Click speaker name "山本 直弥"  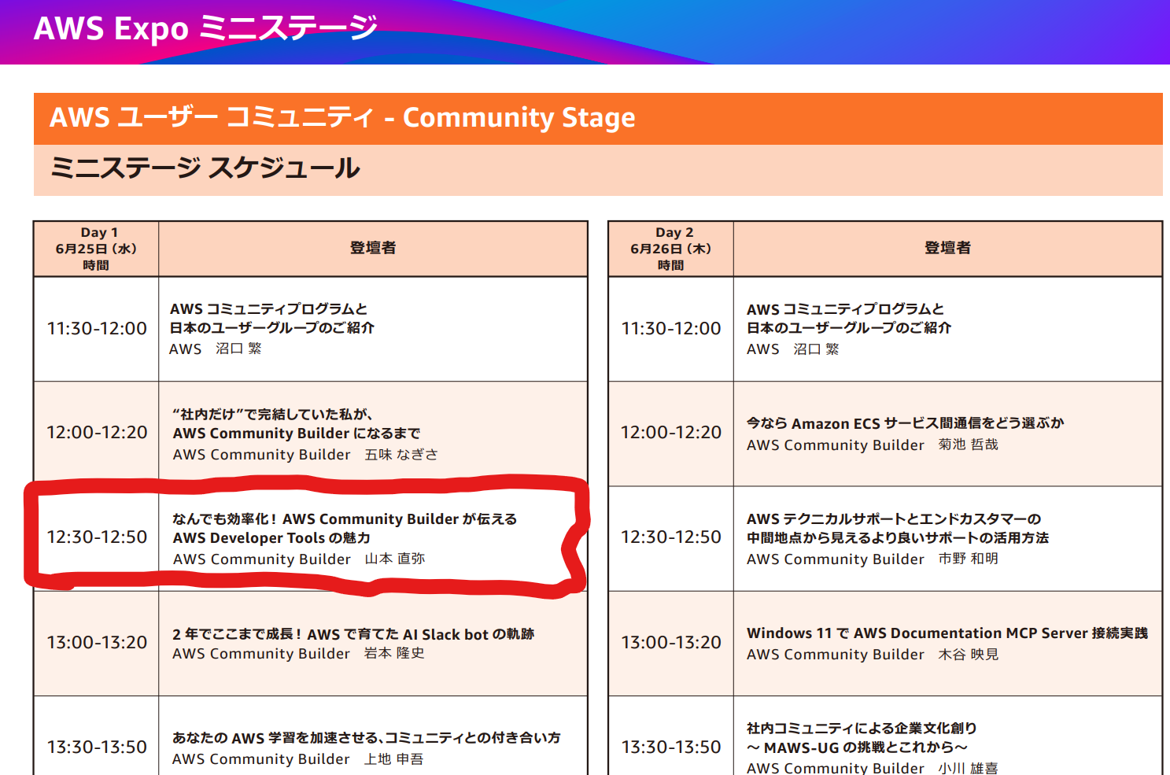coord(395,559)
